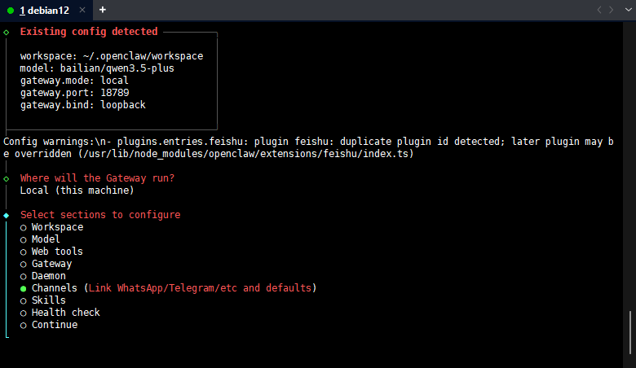Click the Local (this machine) answer text

(77, 191)
